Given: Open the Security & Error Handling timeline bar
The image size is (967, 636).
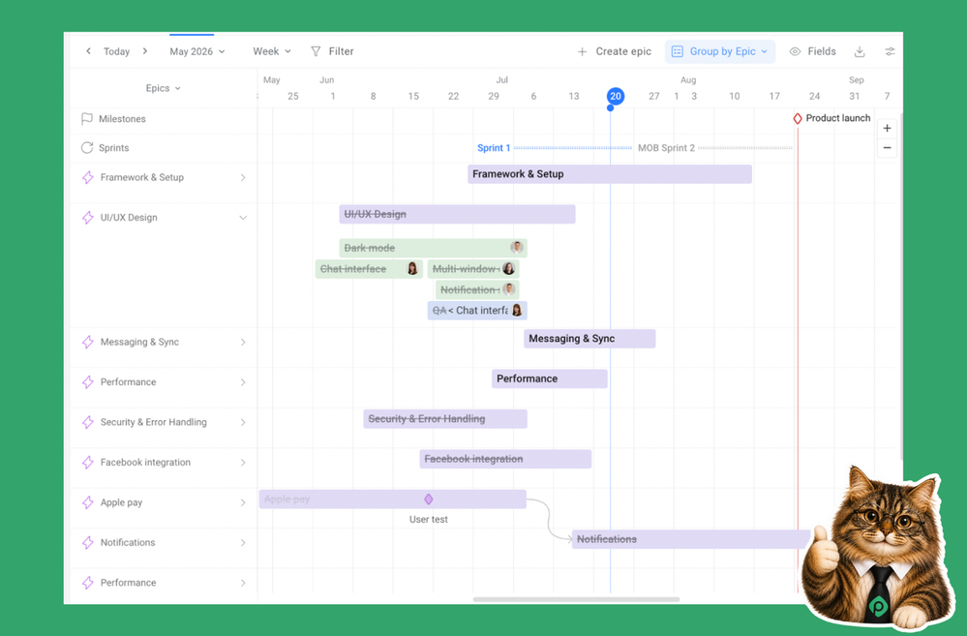Looking at the screenshot, I should click(445, 419).
